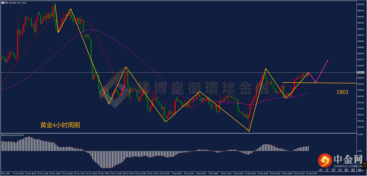Click the '20 Dec 00:00' time axis label
The width and height of the screenshot is (367, 176).
point(276,173)
